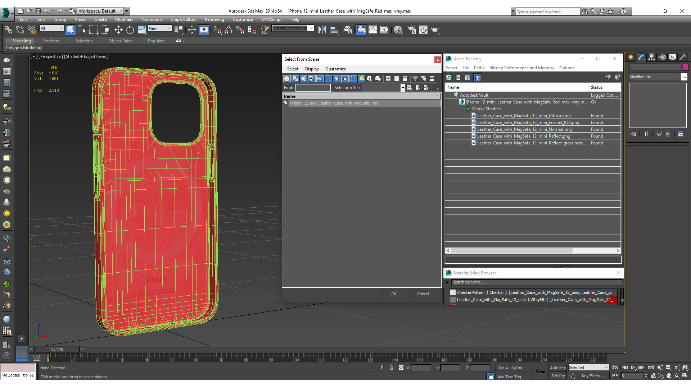The image size is (691, 388).
Task: Open the Utilities hammer tab in command panel
Action: coord(683,57)
